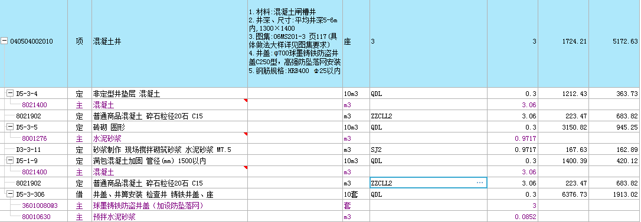Select the 砖砌 圆形 name cell
The width and height of the screenshot is (641, 222).
pyautogui.click(x=169, y=127)
